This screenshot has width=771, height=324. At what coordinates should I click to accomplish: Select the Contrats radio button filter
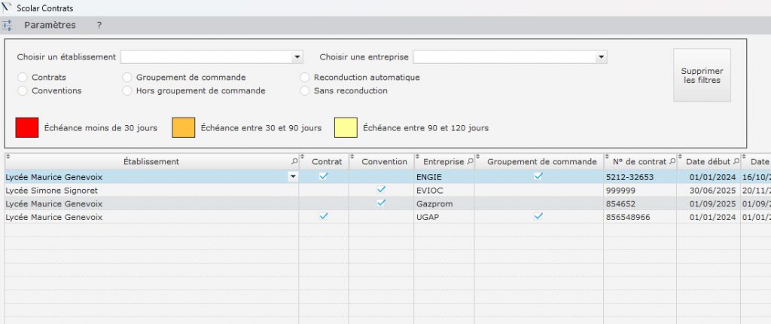click(23, 77)
